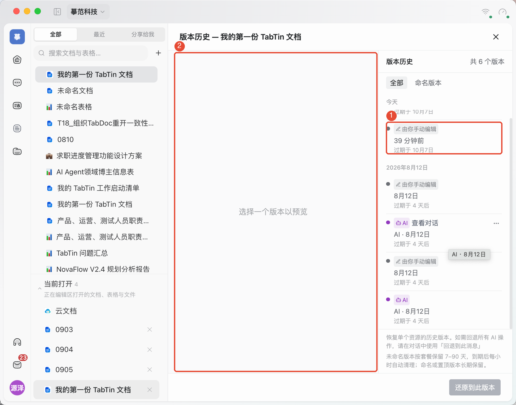Click the 共 6 个版本 count text
This screenshot has width=516, height=405.
pyautogui.click(x=487, y=62)
